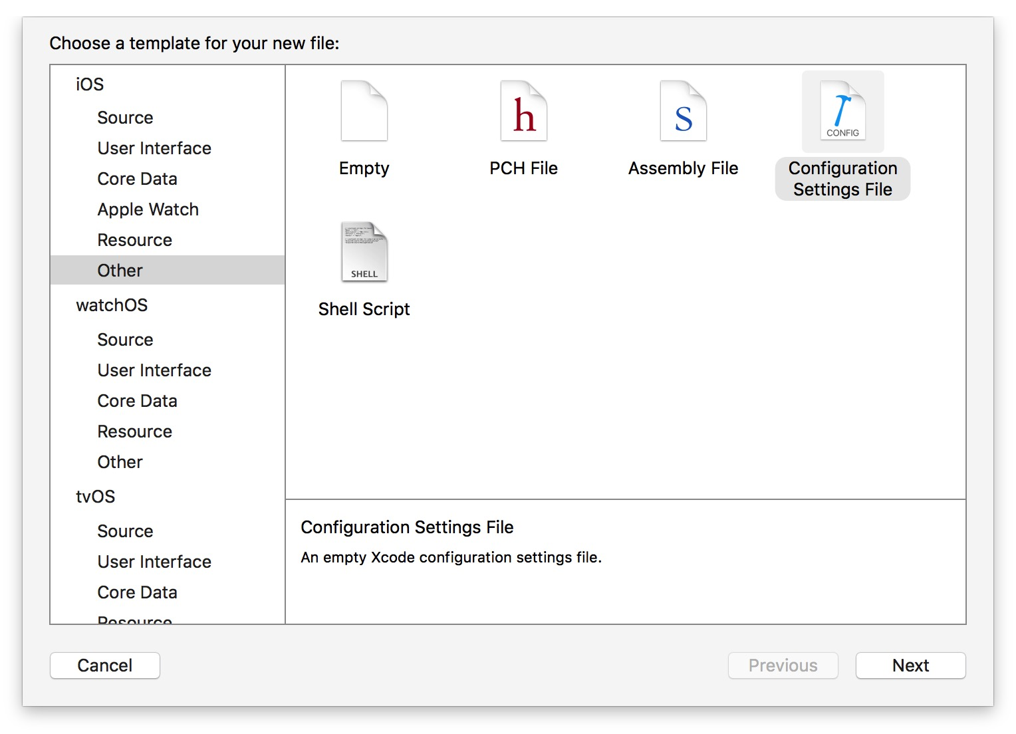Select User Interface under tvOS
Image resolution: width=1016 pixels, height=734 pixels.
(x=154, y=562)
